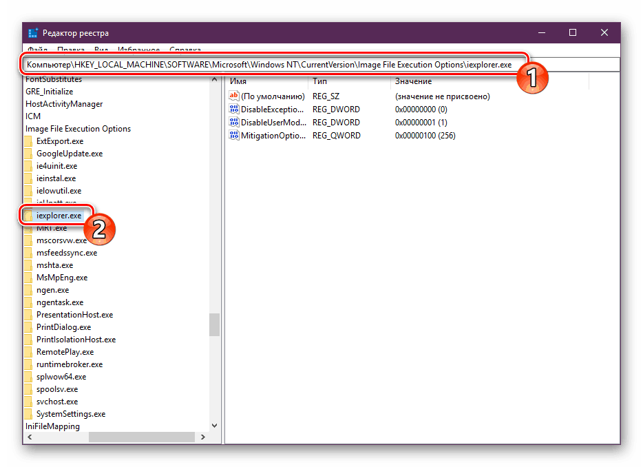Click the folder icon beside ieinstal.exe
Viewport: 643px width, 467px height.
pos(28,178)
